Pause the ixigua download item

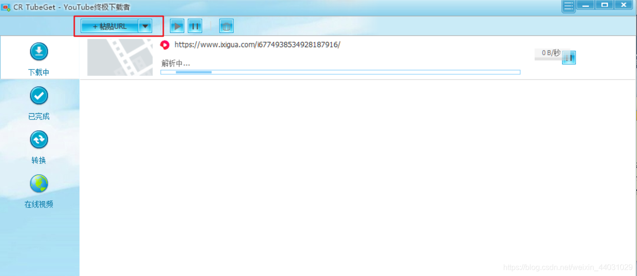(569, 58)
